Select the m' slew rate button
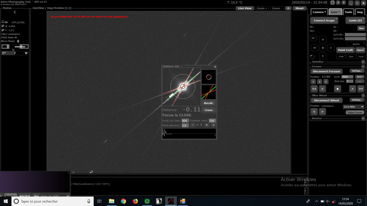Screen dimensions: 367x206 (314, 38)
